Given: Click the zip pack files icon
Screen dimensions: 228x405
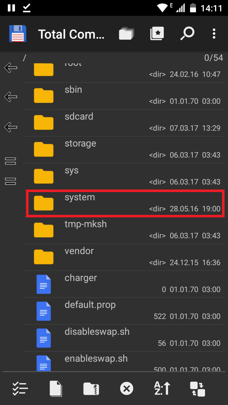Looking at the screenshot, I should (x=91, y=389).
